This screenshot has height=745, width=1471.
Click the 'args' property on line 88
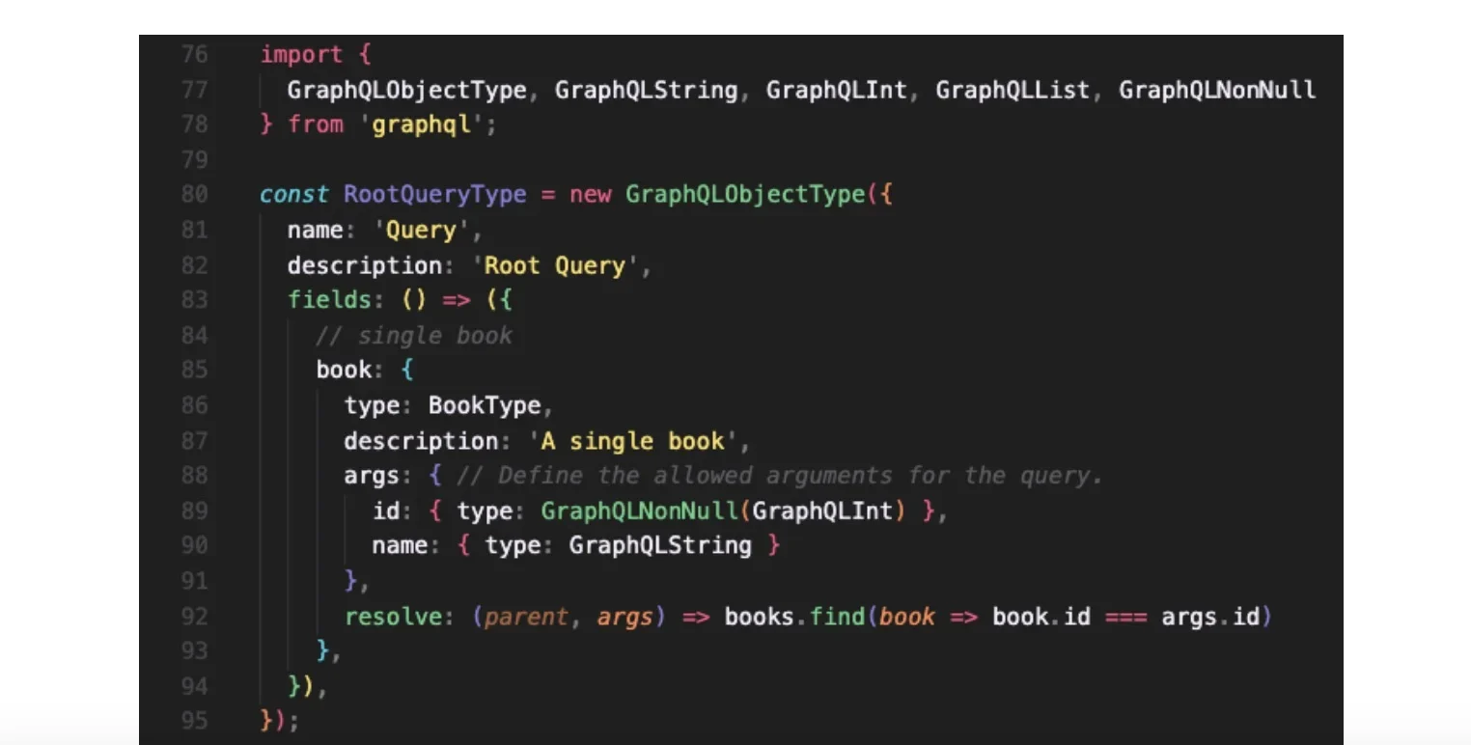coord(372,476)
